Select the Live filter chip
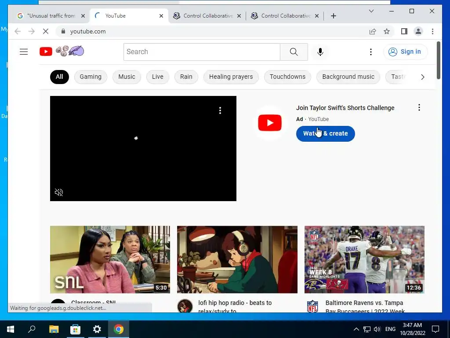The width and height of the screenshot is (450, 338). pos(158,77)
